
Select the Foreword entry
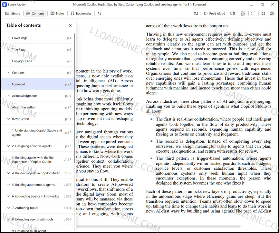(x=38, y=84)
